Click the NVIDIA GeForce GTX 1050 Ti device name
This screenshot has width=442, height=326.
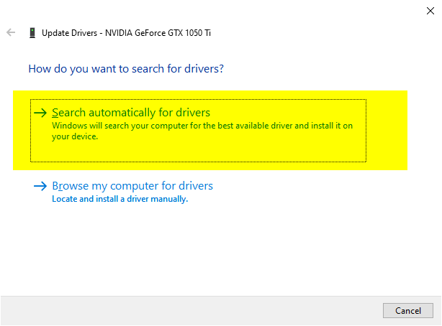[x=158, y=33]
